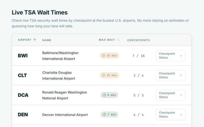Click the Name column header

coord(47,40)
